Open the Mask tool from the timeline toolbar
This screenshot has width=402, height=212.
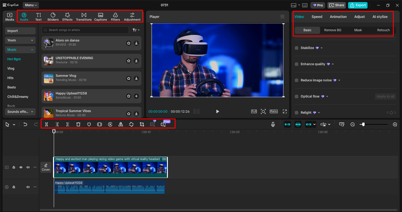tap(89, 124)
